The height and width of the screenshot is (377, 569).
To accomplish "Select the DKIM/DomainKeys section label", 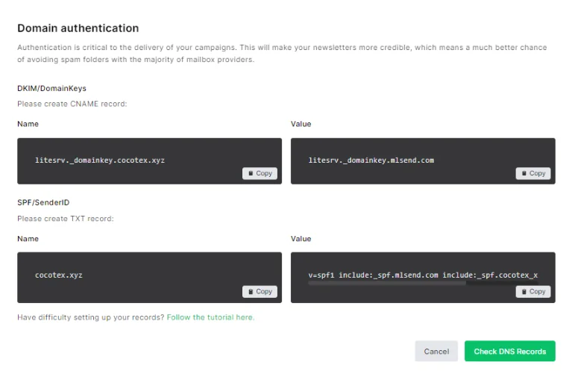I will 52,88.
